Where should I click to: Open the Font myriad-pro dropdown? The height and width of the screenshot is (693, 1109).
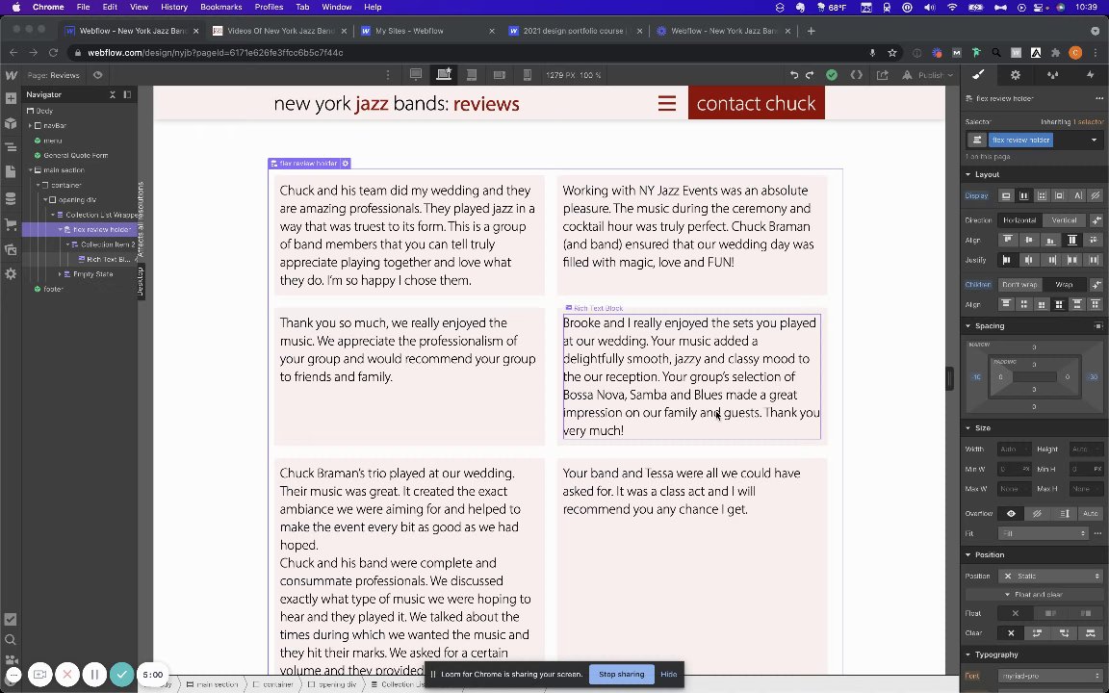click(1051, 676)
